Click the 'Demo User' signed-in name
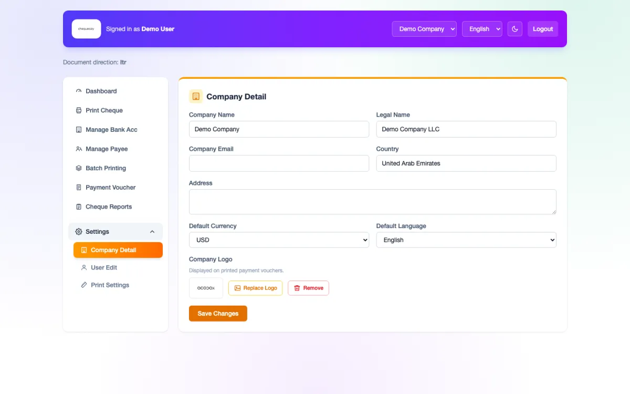Viewport: 630px width, 394px height. 158,29
